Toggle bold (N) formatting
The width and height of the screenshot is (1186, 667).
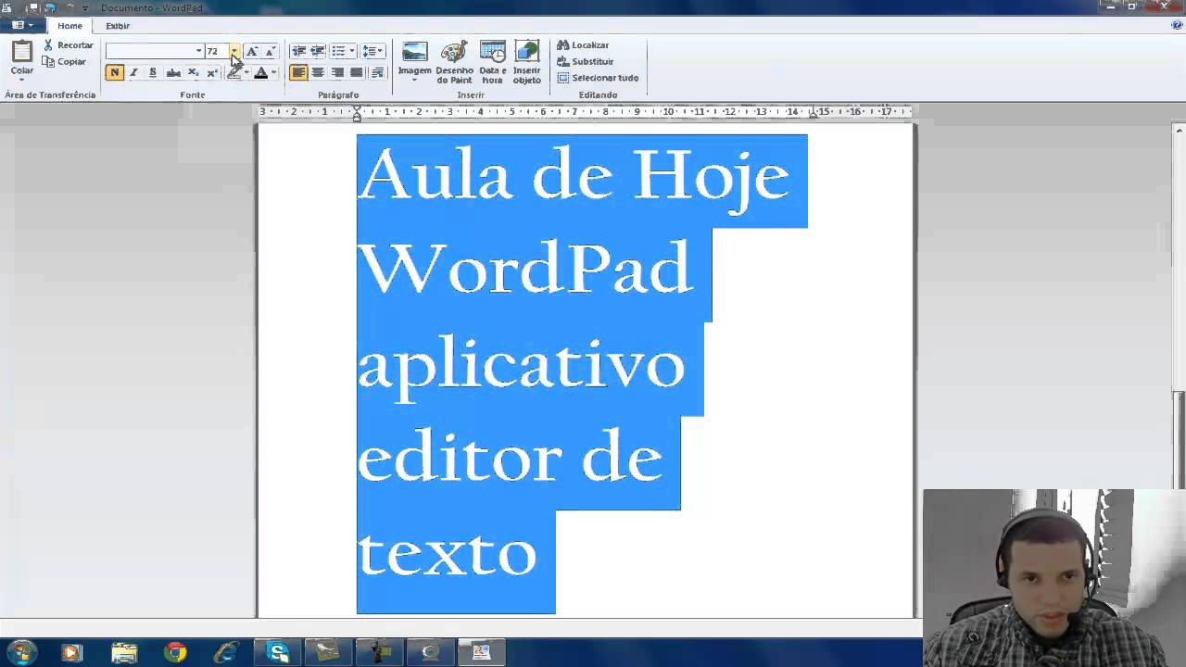[114, 72]
